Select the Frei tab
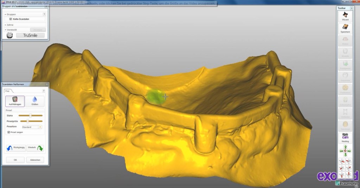 [7, 91]
